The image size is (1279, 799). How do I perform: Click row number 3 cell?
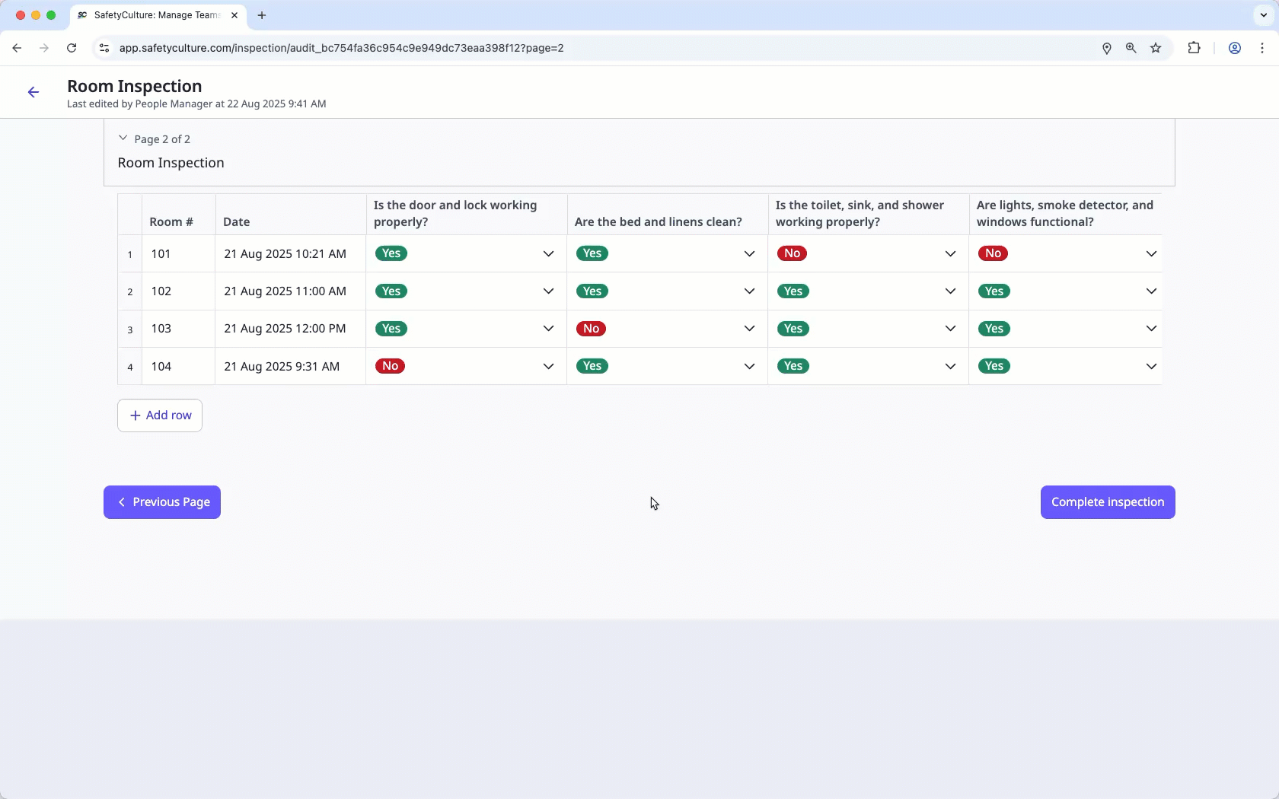click(130, 329)
